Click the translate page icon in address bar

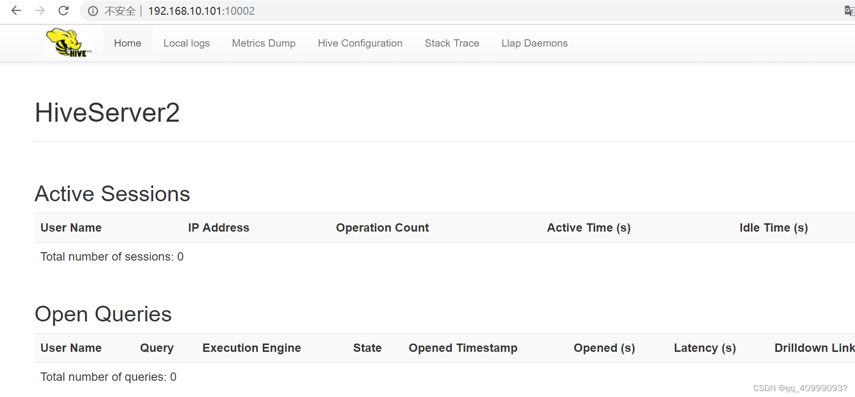(849, 11)
